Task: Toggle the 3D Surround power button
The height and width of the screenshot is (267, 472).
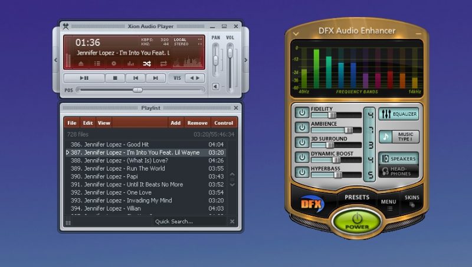Action: pyautogui.click(x=302, y=142)
